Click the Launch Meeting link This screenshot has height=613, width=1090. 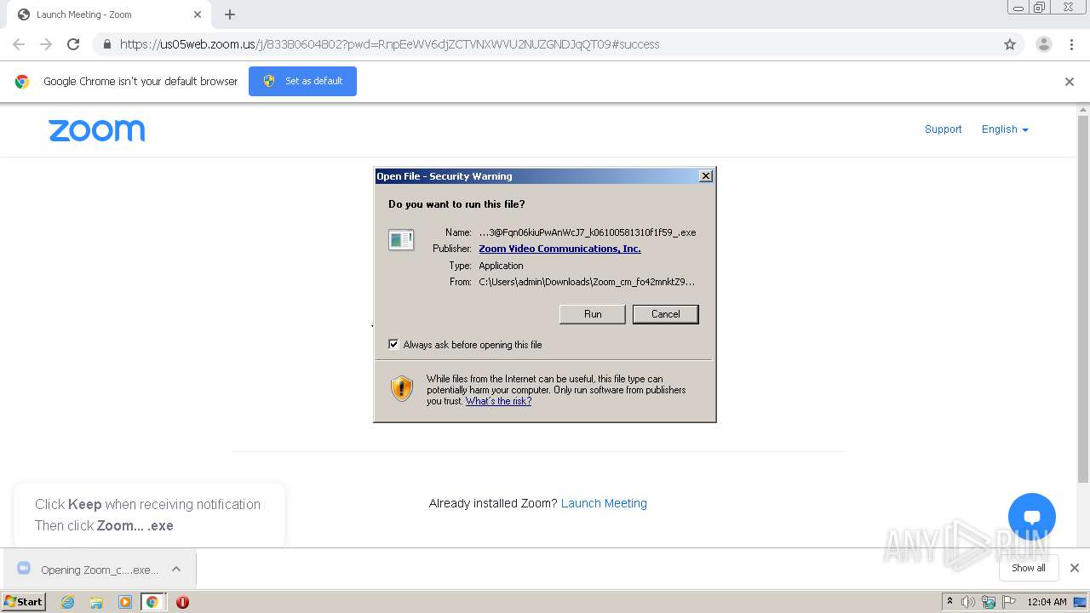click(604, 503)
